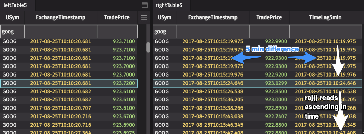Focus the leftTable5 TradePrice filter box
Viewport: 364px width, 134px height.
117,31
